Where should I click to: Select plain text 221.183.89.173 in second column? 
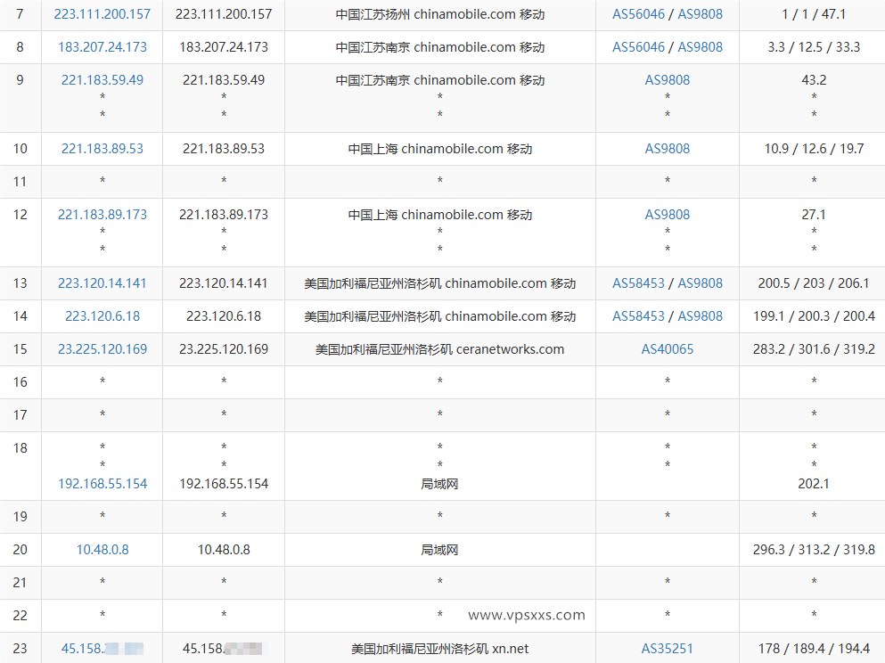click(224, 215)
